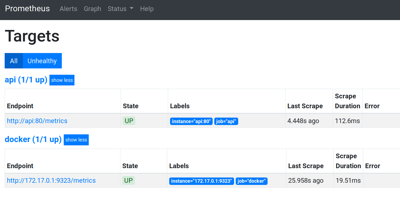The width and height of the screenshot is (400, 222).
Task: Click the State header in api table
Action: pyautogui.click(x=130, y=106)
